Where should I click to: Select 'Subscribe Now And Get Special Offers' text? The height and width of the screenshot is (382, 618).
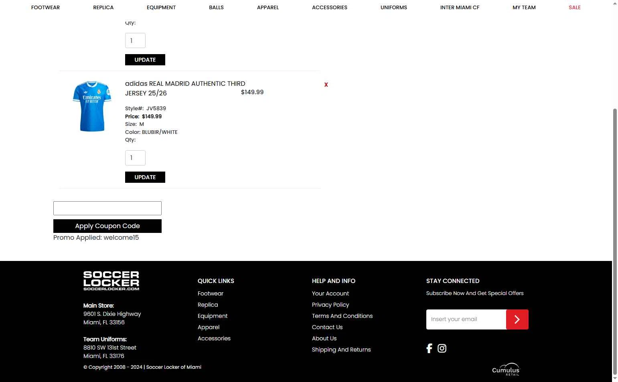point(475,293)
